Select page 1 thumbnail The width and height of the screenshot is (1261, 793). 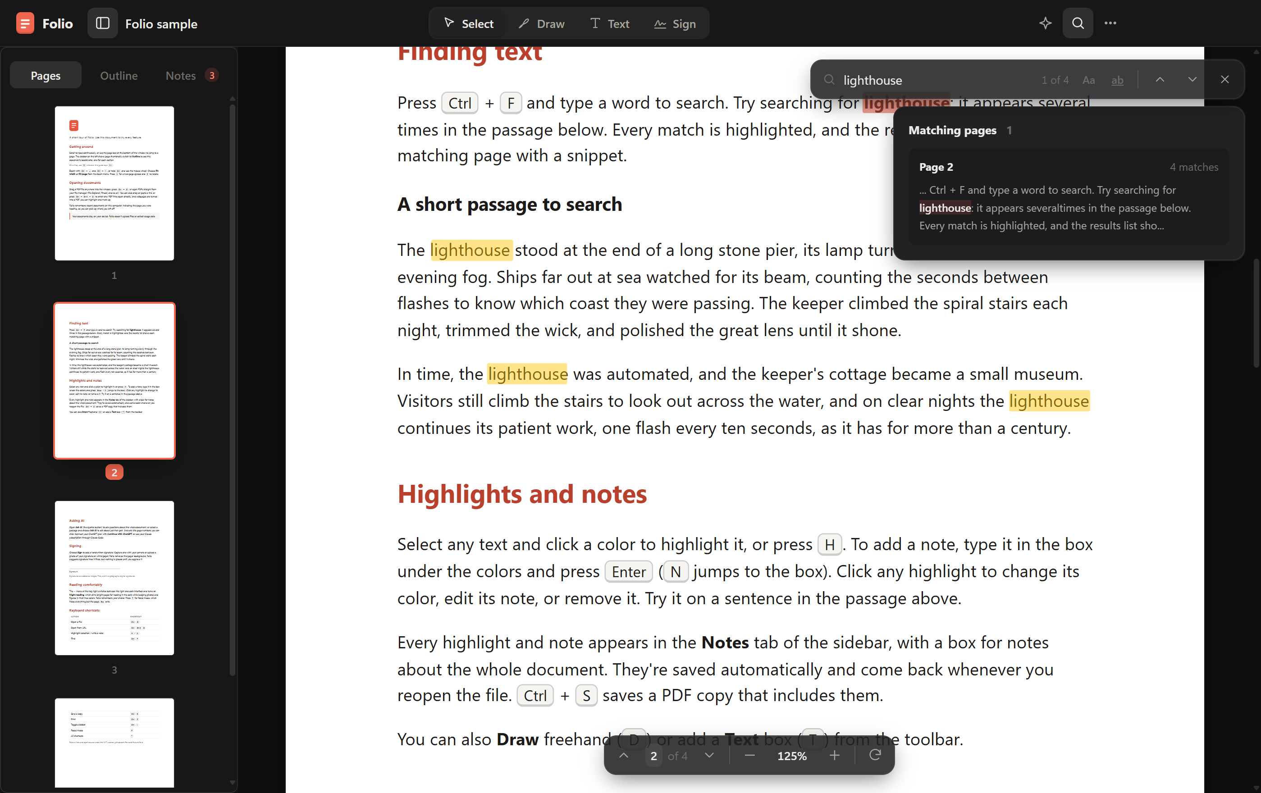(x=114, y=184)
